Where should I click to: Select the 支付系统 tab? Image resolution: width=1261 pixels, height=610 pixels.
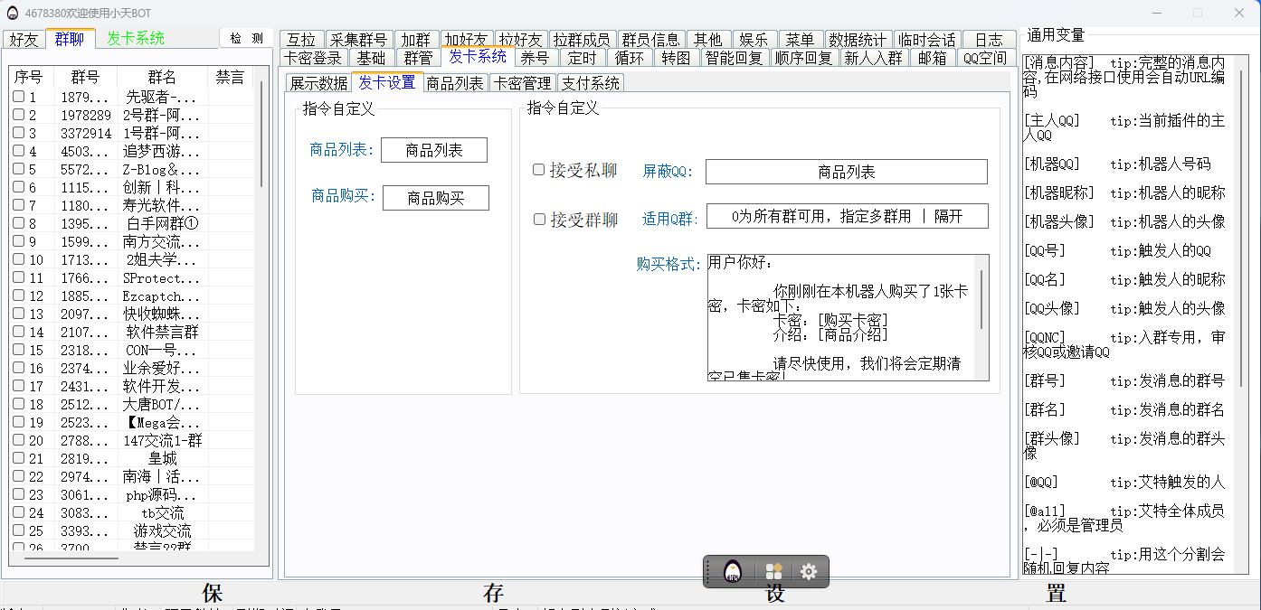click(x=590, y=83)
